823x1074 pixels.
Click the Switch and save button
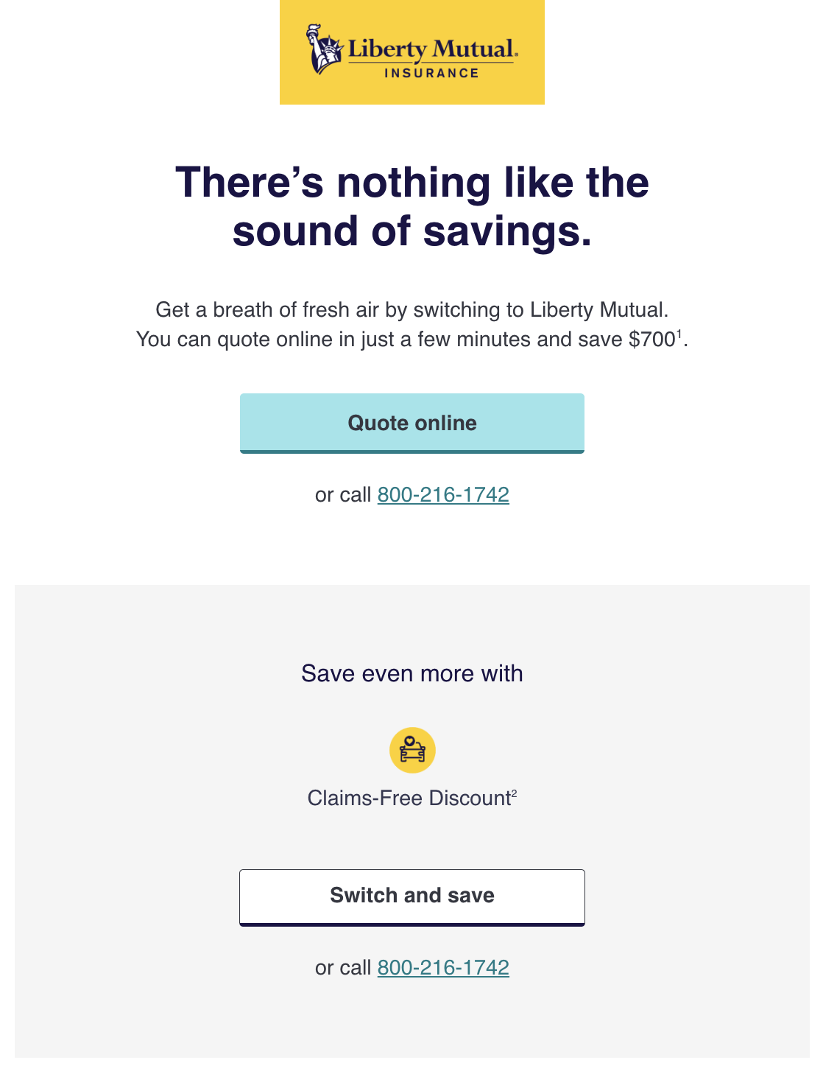412,897
